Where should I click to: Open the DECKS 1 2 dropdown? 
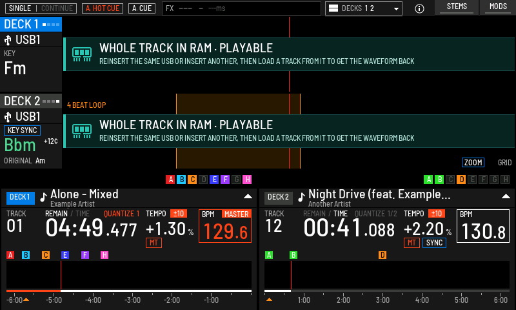(364, 8)
